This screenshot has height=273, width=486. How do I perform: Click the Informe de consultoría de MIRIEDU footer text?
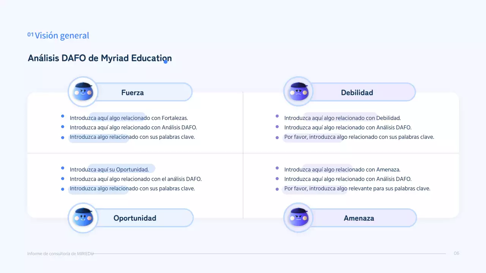(60, 253)
